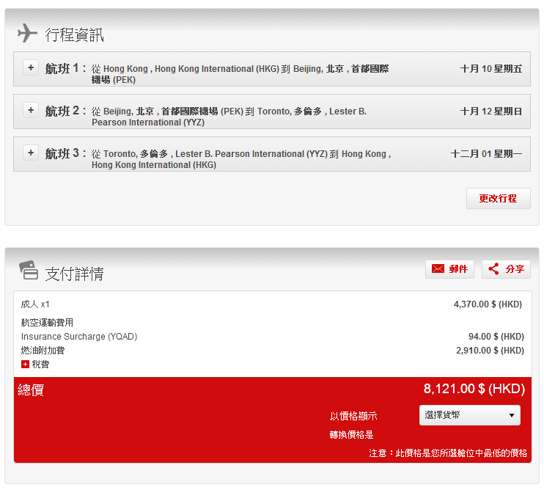This screenshot has width=544, height=490.
Task: Expand 航班 2 details plus button
Action: click(31, 110)
